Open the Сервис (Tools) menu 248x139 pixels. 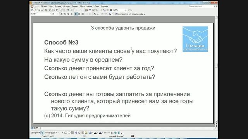(x=75, y=6)
